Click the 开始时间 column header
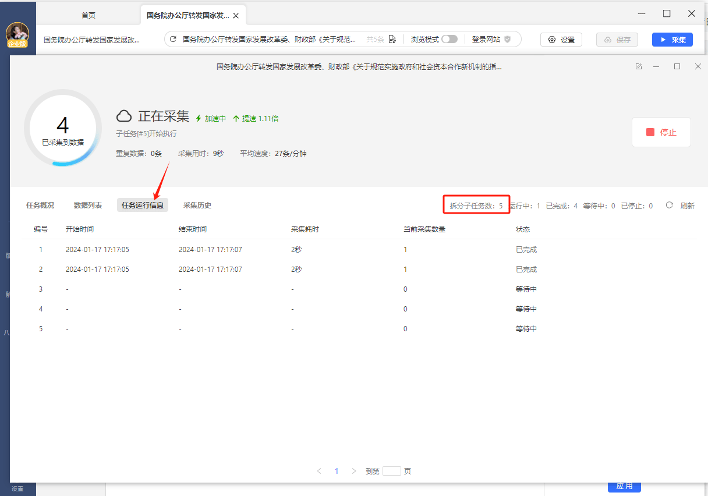Image resolution: width=708 pixels, height=496 pixels. (80, 229)
